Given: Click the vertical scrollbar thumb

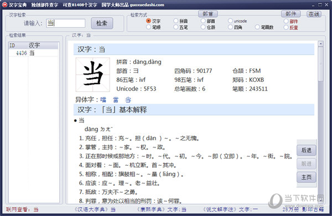Looking at the screenshot, I should pos(320,64).
